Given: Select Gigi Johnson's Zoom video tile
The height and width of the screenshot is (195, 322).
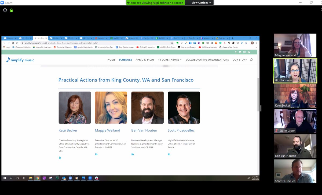Looking at the screenshot, I should tap(295, 71).
